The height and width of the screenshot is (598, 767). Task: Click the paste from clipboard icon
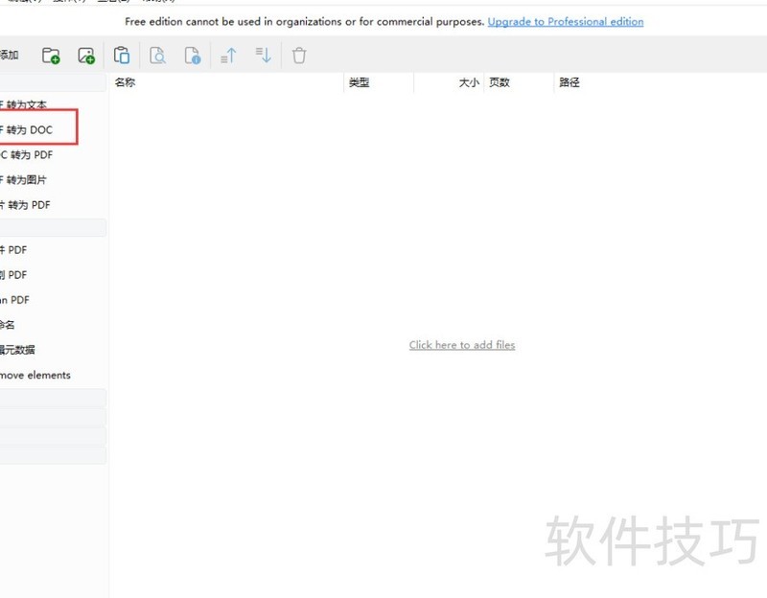(122, 56)
